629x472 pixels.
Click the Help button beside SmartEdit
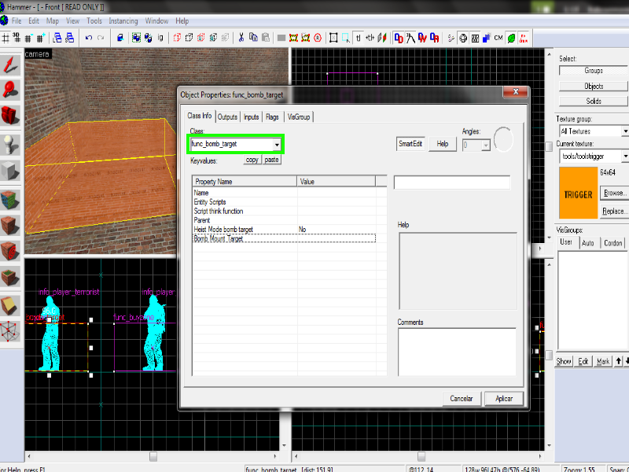pos(443,144)
